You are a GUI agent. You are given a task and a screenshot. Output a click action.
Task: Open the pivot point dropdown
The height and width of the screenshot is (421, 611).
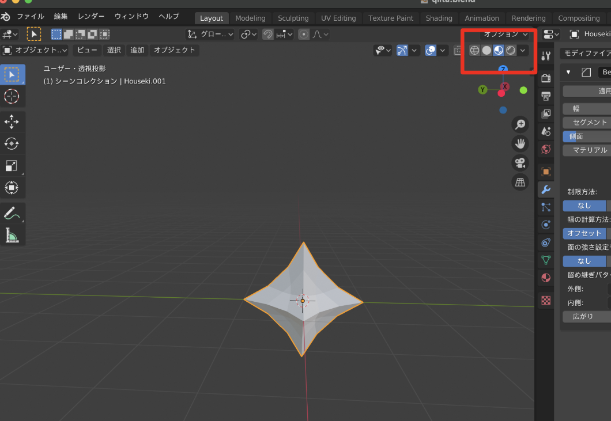point(248,35)
